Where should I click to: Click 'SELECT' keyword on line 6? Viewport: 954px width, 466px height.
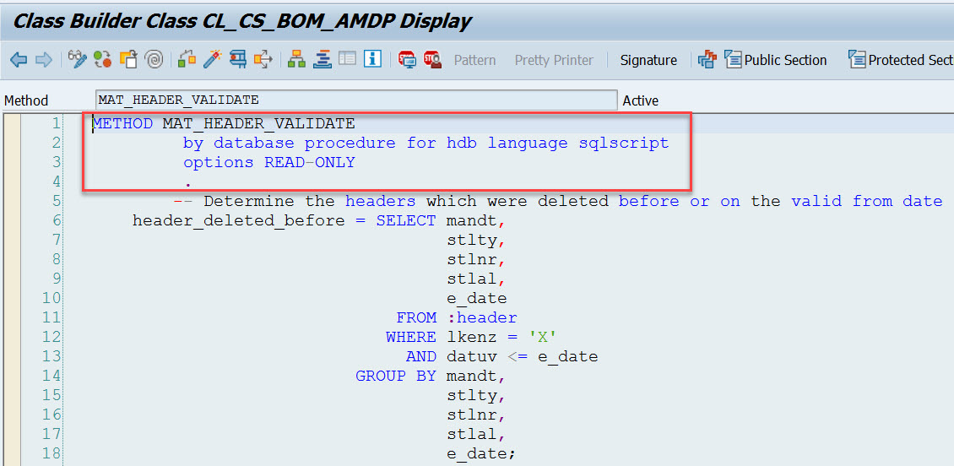tap(406, 220)
